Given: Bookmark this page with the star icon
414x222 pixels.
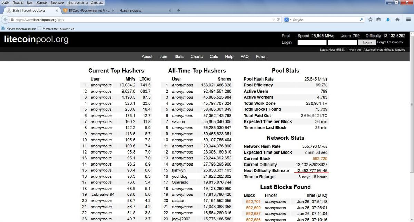Looking at the screenshot, I should coord(370,20).
